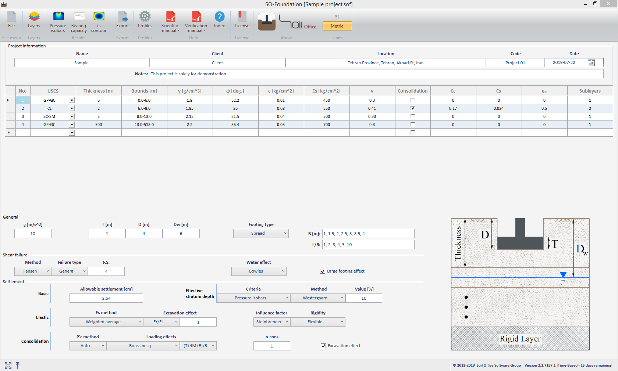Toggle Consolidation checkbox in new row
Image resolution: width=618 pixels, height=371 pixels.
tap(413, 132)
